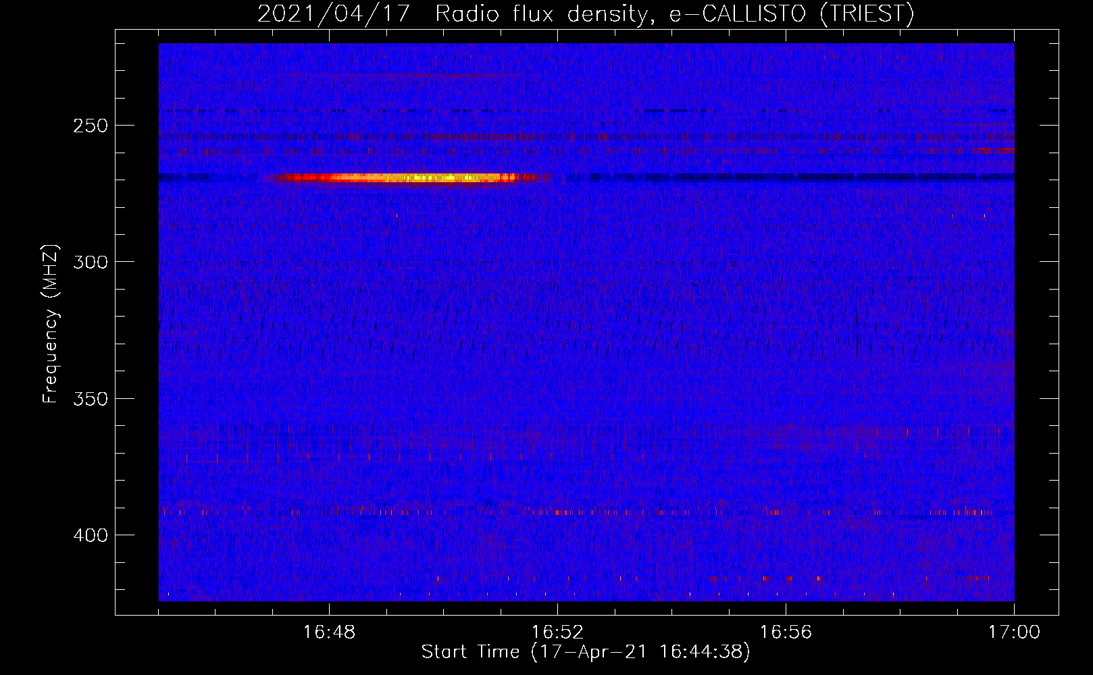Click the 16:52 time tick label
This screenshot has height=675, width=1093.
click(x=557, y=632)
